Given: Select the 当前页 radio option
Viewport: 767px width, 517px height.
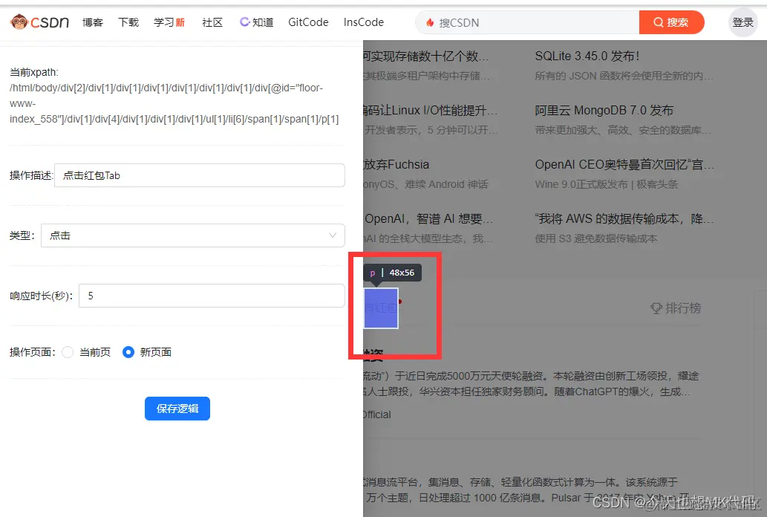Looking at the screenshot, I should (x=88, y=352).
